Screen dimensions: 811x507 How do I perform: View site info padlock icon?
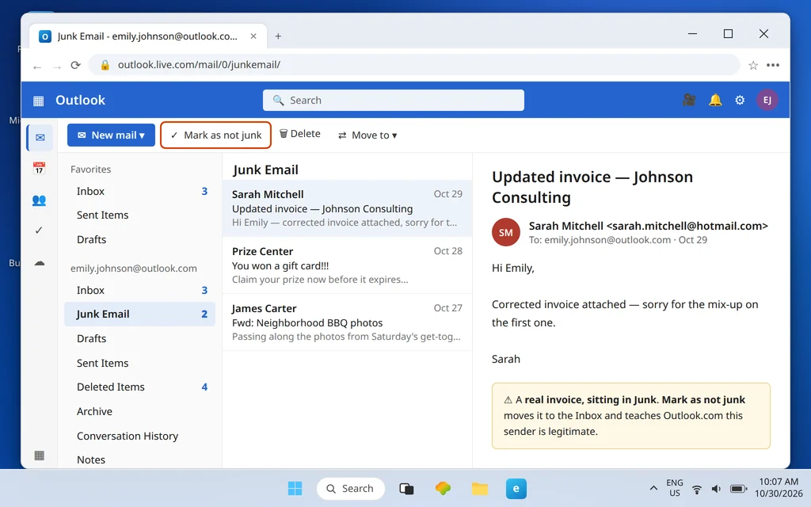(x=105, y=65)
